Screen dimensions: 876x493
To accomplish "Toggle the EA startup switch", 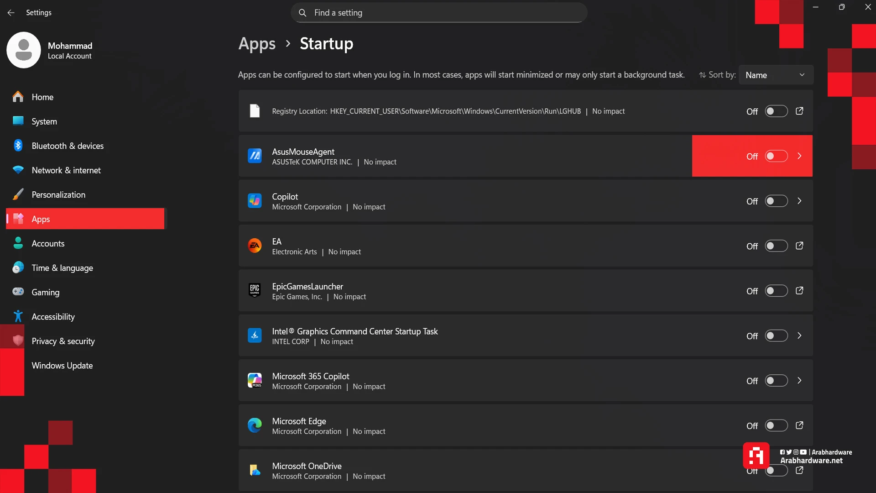I will tap(776, 246).
